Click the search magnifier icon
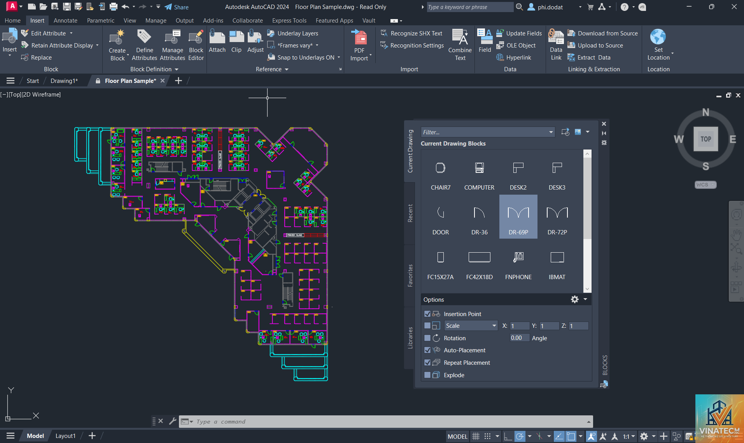Image resolution: width=744 pixels, height=443 pixels. [519, 7]
